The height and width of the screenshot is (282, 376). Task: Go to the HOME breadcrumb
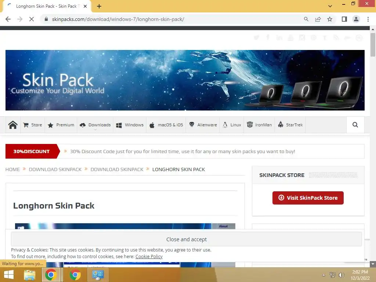(x=12, y=169)
